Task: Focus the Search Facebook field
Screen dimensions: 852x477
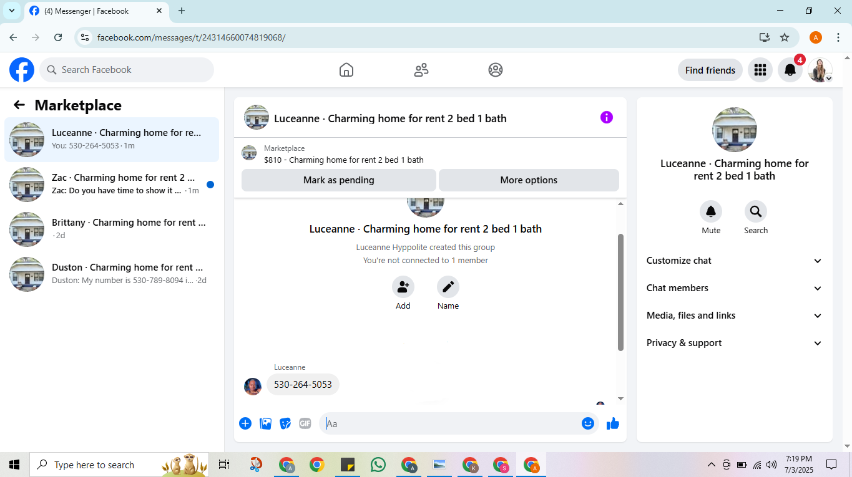Action: pos(127,70)
